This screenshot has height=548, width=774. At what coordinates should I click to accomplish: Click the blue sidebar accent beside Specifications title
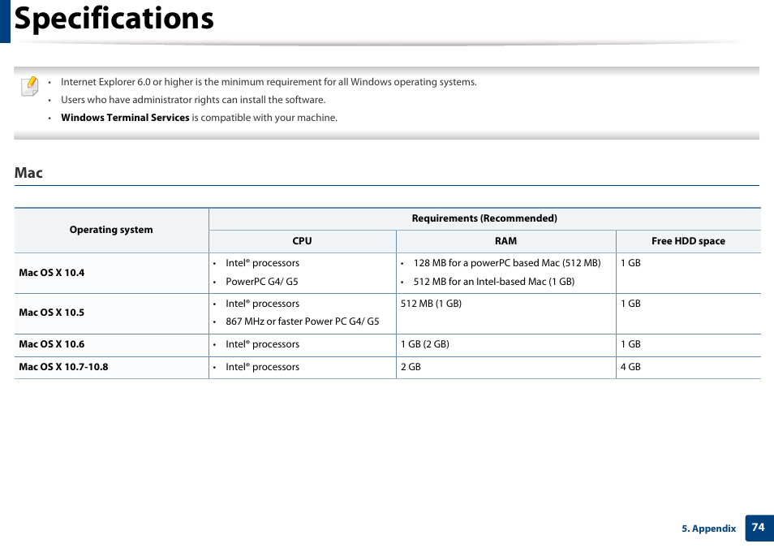click(x=6, y=18)
